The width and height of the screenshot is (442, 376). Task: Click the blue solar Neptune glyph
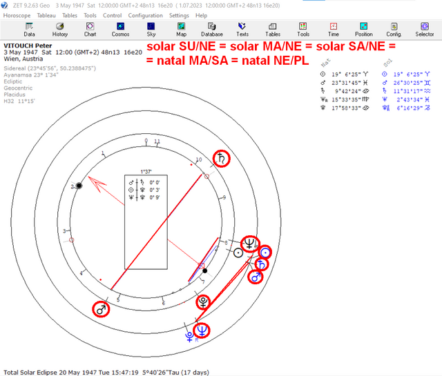point(202,330)
